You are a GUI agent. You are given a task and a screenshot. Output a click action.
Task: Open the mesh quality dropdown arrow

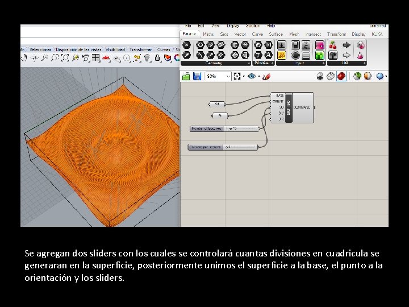[386, 77]
